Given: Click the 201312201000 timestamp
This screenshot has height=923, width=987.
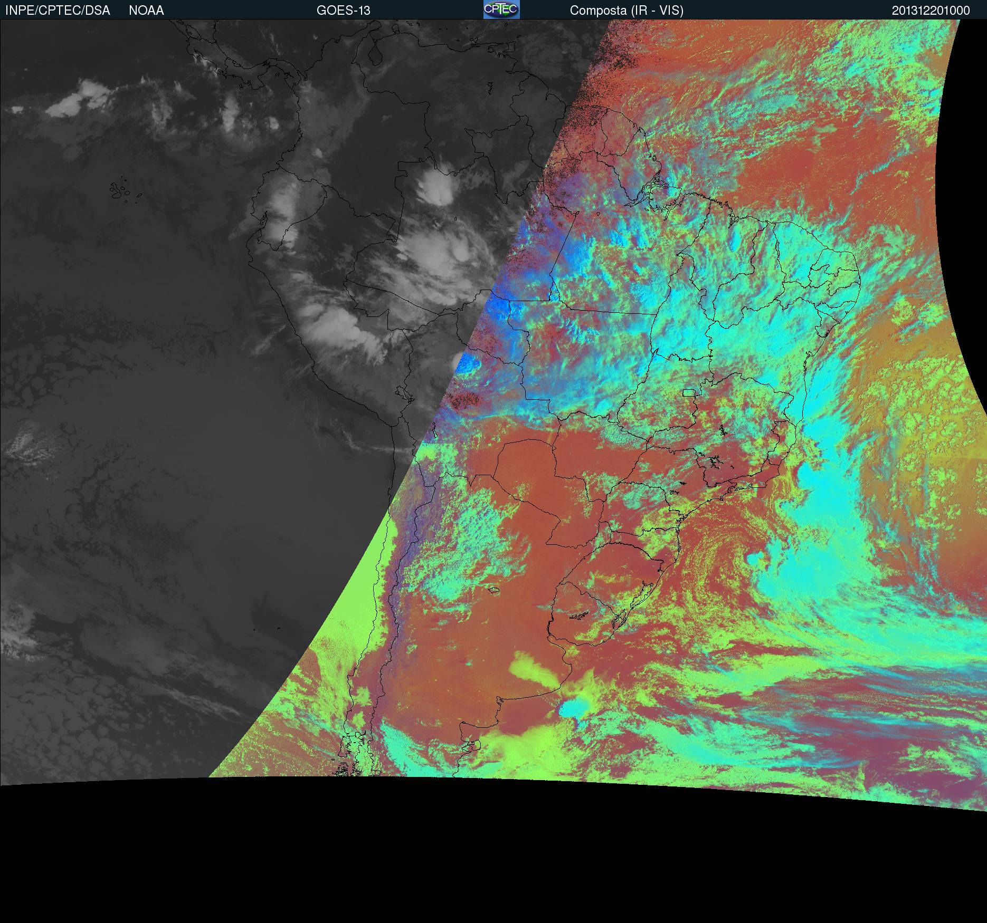Looking at the screenshot, I should [931, 11].
